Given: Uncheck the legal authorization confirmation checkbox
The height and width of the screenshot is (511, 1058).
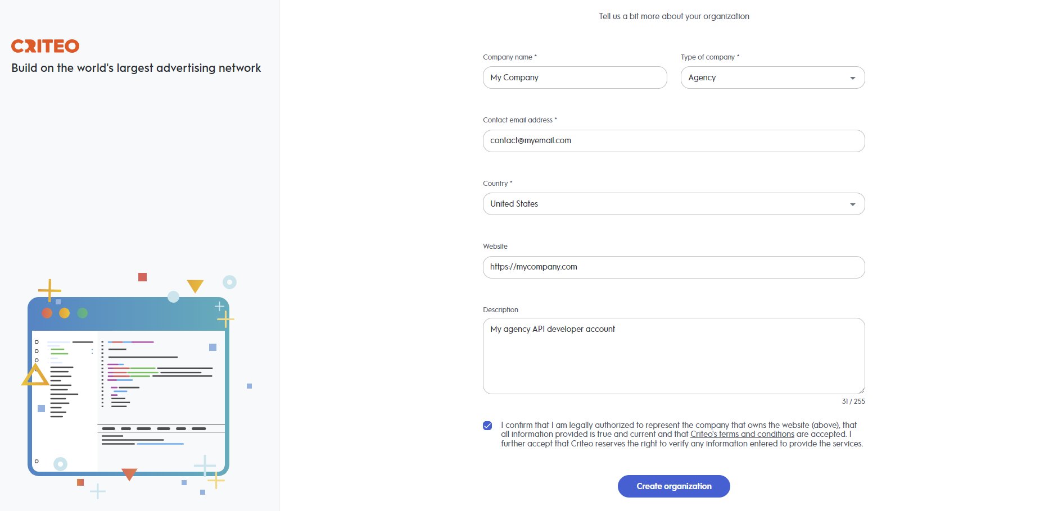Looking at the screenshot, I should [x=487, y=426].
